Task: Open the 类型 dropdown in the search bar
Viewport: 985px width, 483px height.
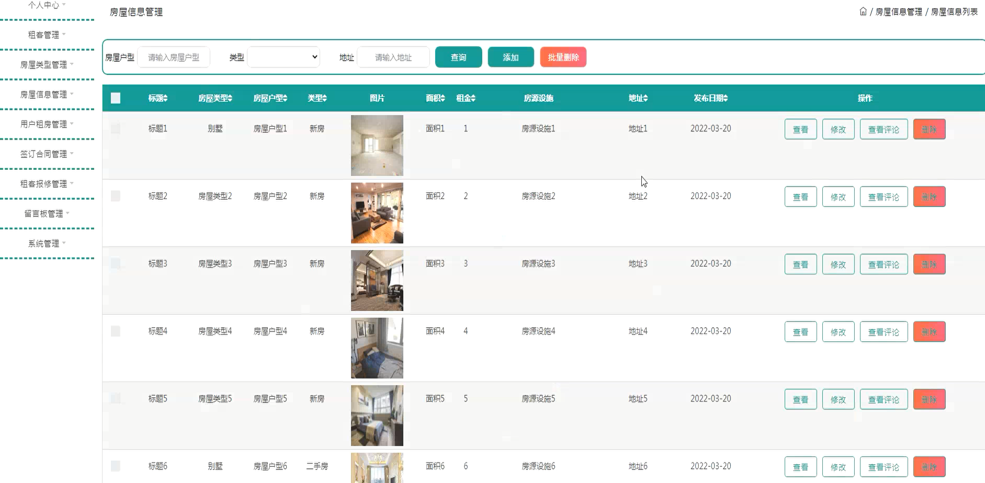Action: (x=284, y=57)
